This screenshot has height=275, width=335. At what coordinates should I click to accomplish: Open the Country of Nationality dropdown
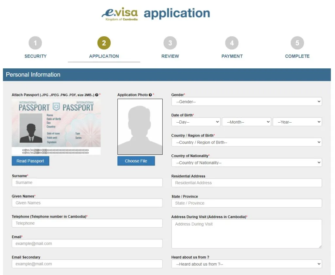pyautogui.click(x=246, y=163)
